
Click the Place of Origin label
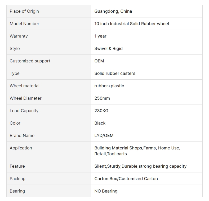(24, 11)
